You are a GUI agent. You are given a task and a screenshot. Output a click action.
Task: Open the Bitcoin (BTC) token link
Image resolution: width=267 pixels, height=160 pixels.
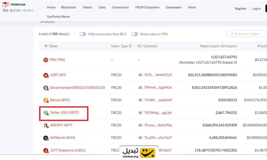click(x=60, y=100)
